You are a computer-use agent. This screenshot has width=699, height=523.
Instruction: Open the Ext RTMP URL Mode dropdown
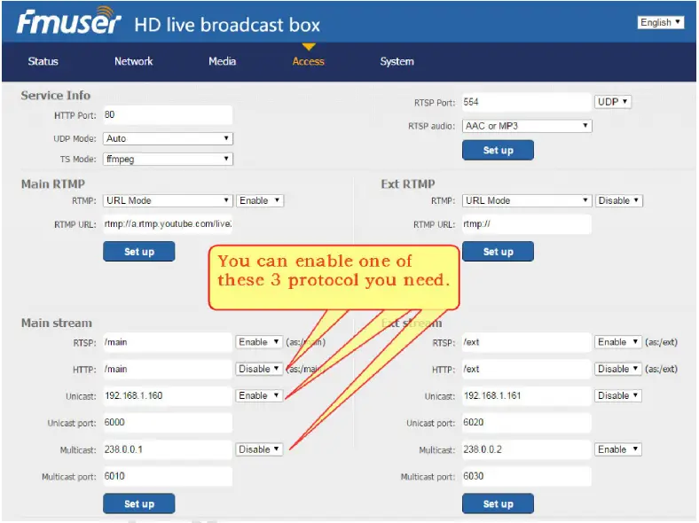527,200
